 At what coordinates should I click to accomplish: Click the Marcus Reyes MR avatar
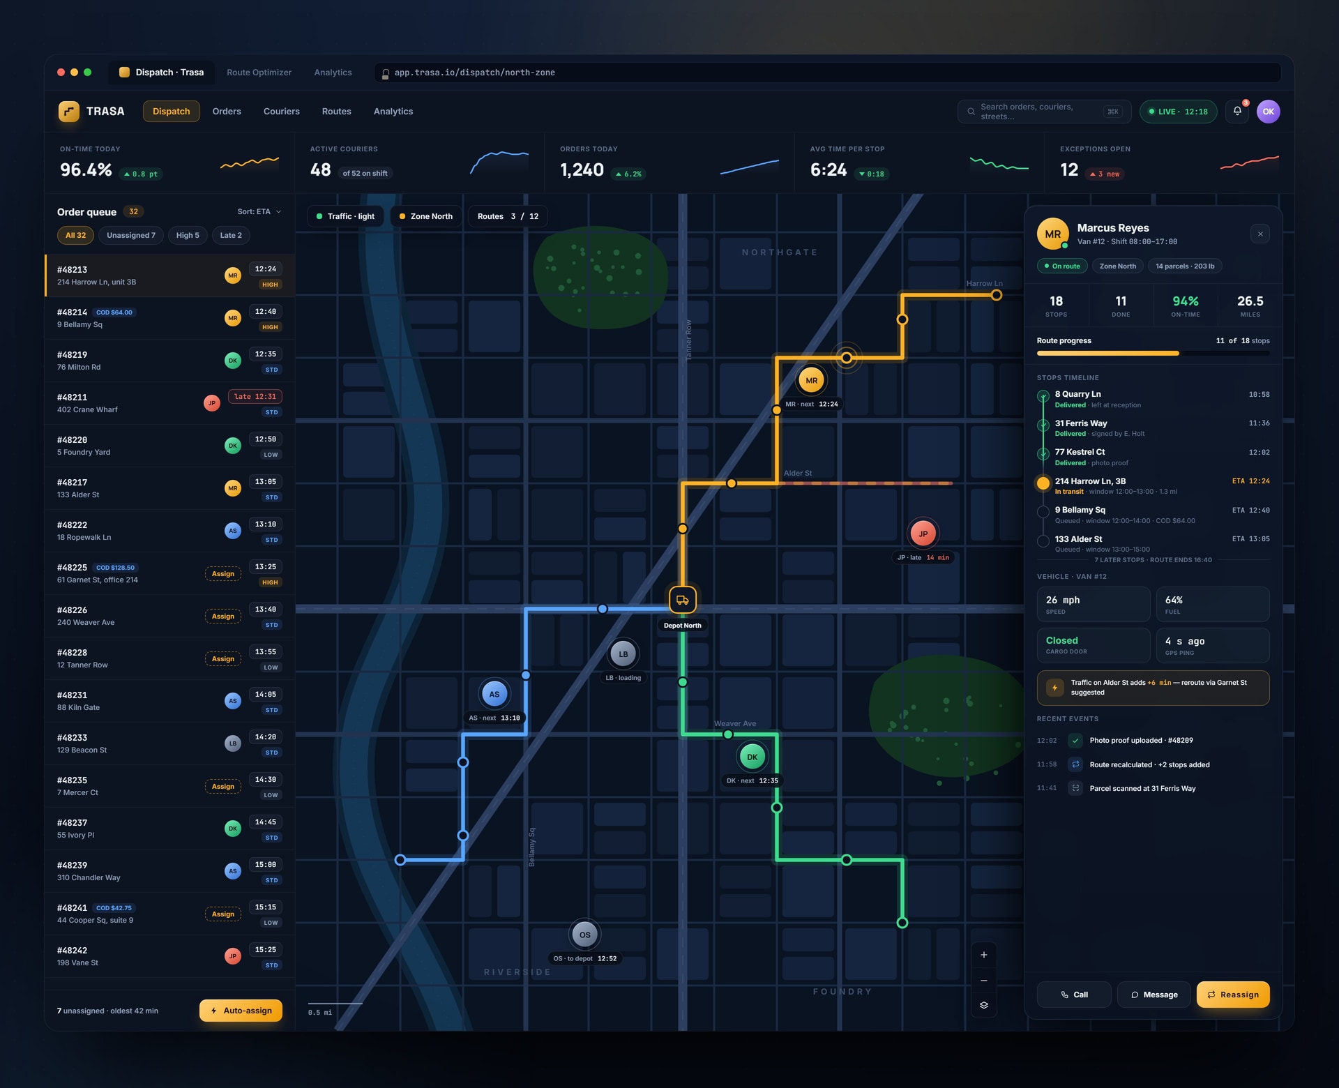point(1052,234)
